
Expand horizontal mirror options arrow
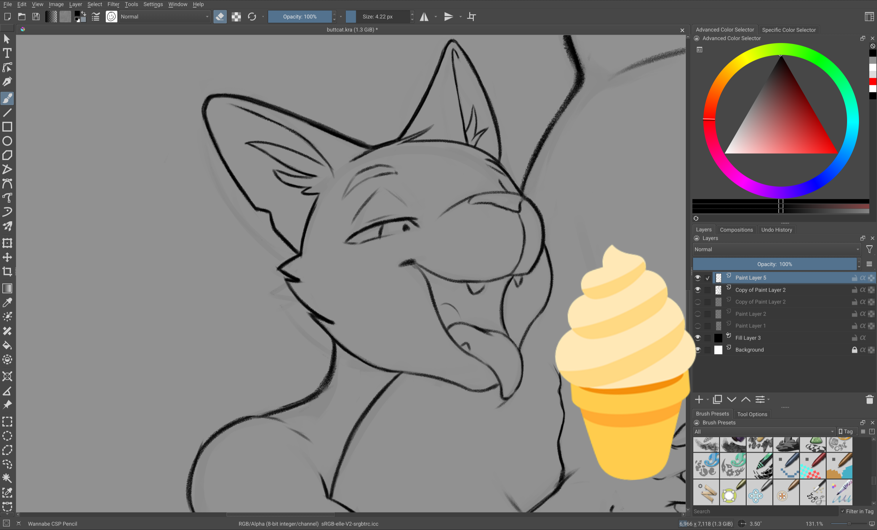436,17
